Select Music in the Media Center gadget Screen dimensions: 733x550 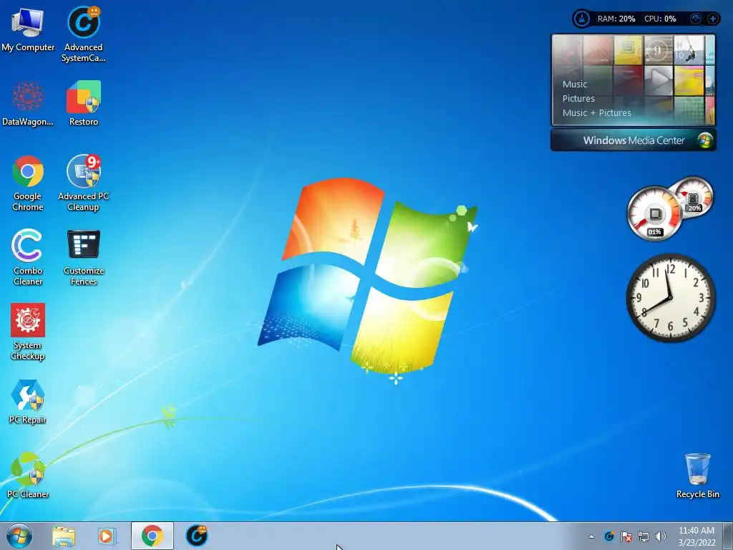point(575,85)
